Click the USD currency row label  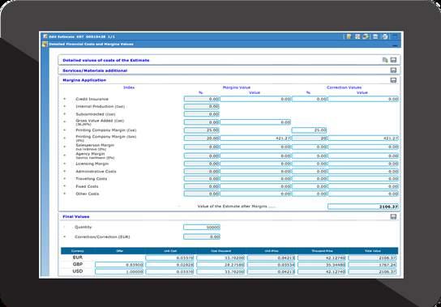(78, 271)
